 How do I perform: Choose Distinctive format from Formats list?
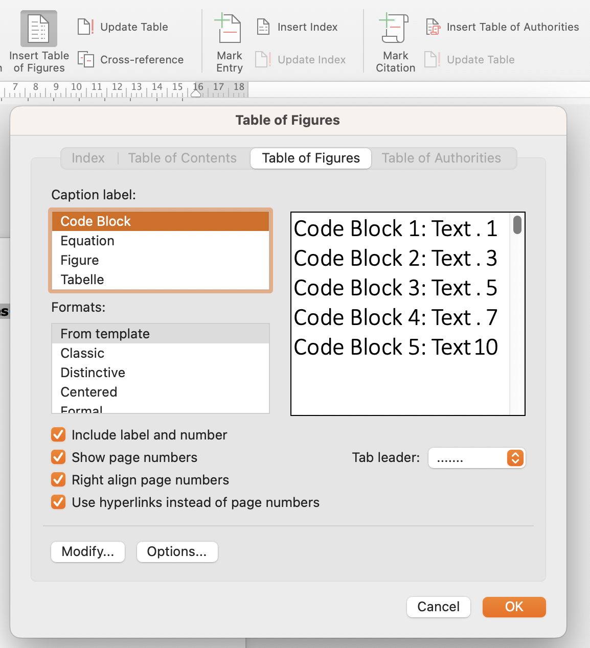click(93, 373)
